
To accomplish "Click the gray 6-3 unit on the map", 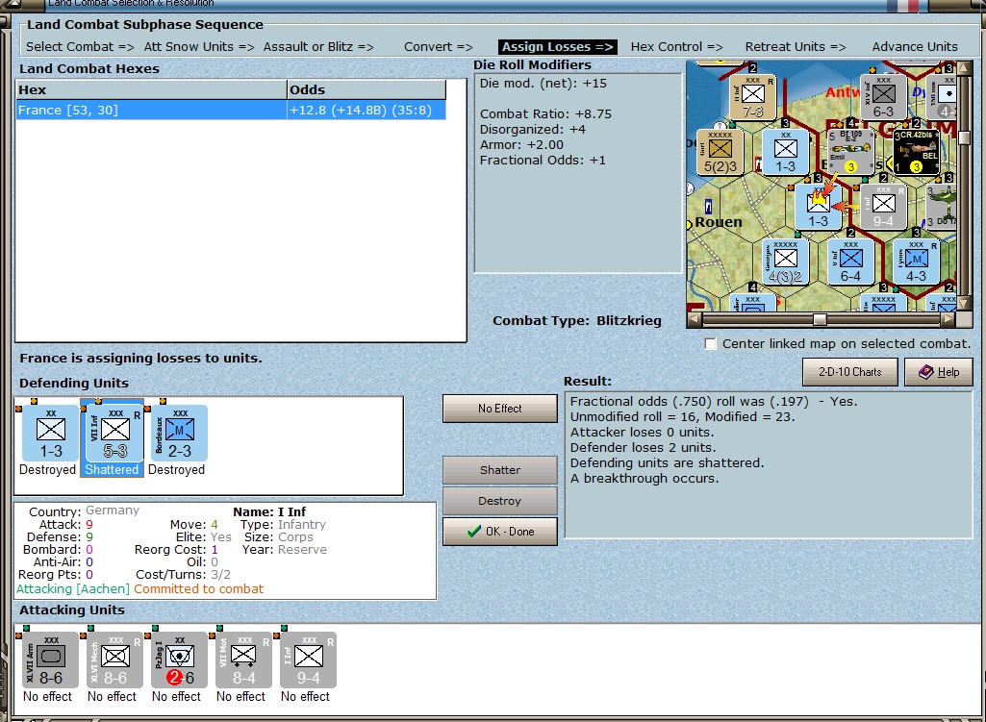I will click(x=883, y=97).
